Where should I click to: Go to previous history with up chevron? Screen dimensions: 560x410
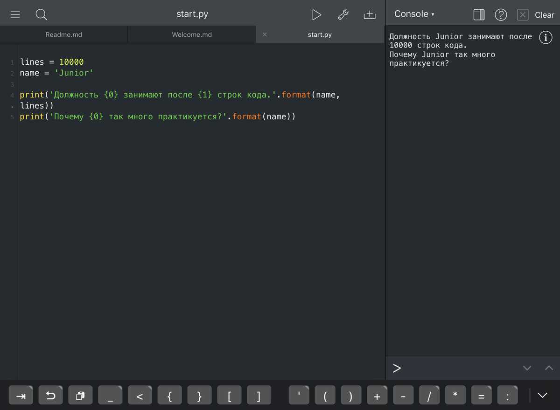coord(549,368)
